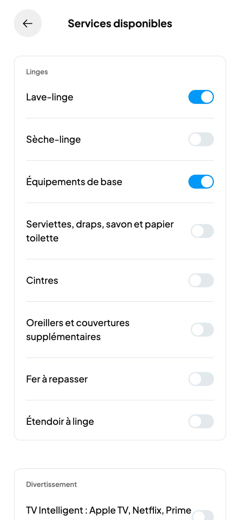
Task: Click the Cintres label text
Action: pos(42,280)
